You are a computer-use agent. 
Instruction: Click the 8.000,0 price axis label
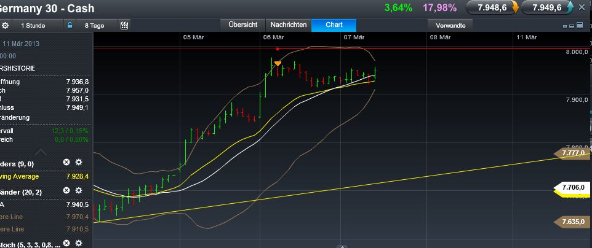[x=577, y=52]
